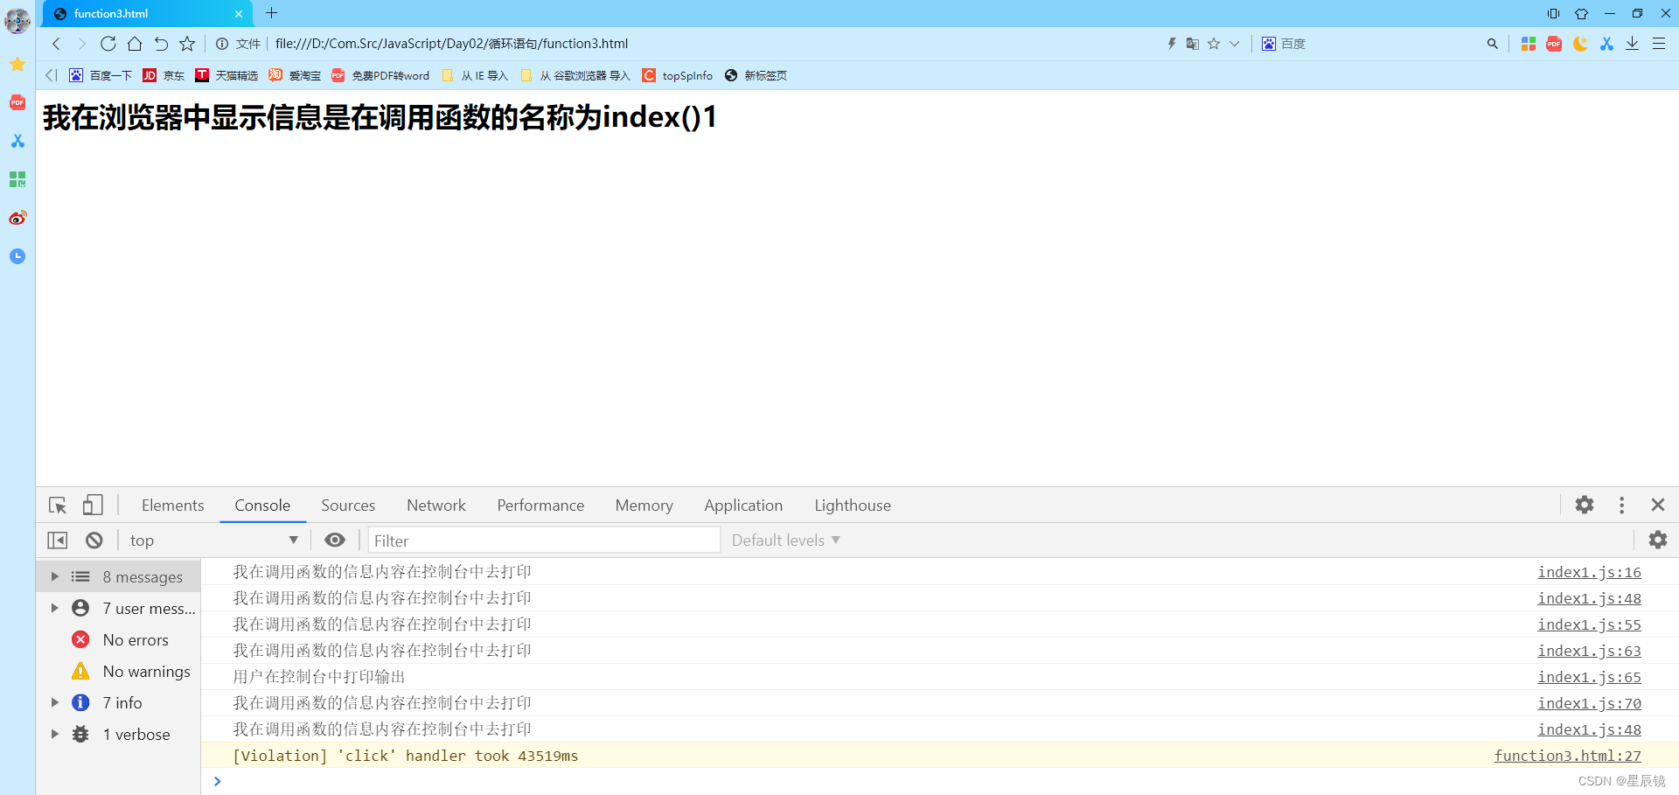Switch to the Memory tab

coord(644,506)
